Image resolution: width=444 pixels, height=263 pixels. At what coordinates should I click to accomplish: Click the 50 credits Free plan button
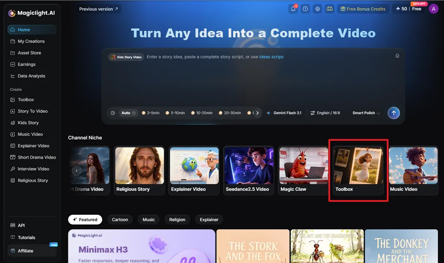(x=409, y=9)
